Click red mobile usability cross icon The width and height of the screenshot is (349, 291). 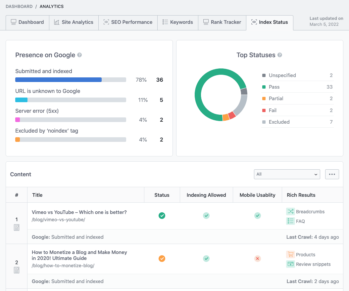258,259
